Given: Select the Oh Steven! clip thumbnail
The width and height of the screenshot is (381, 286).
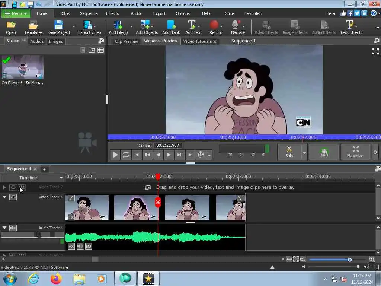Looking at the screenshot, I should [22, 67].
